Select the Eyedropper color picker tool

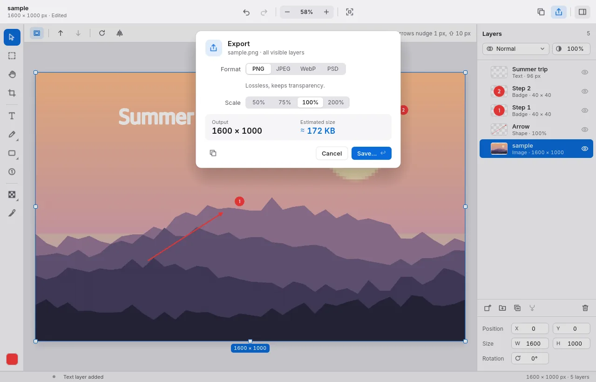coord(12,213)
